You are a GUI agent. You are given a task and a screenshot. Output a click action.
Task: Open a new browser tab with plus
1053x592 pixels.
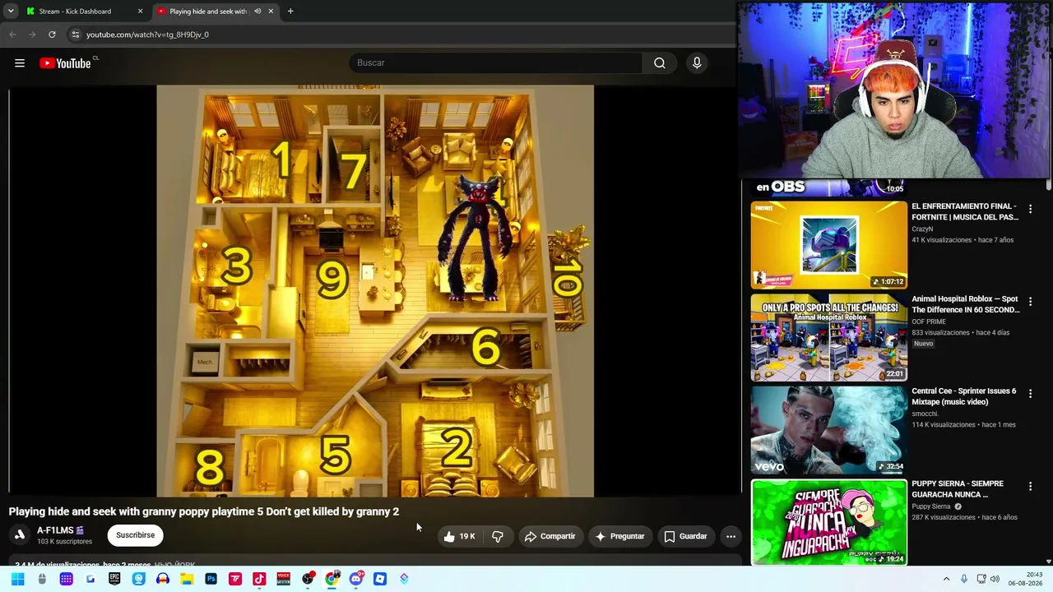[290, 12]
